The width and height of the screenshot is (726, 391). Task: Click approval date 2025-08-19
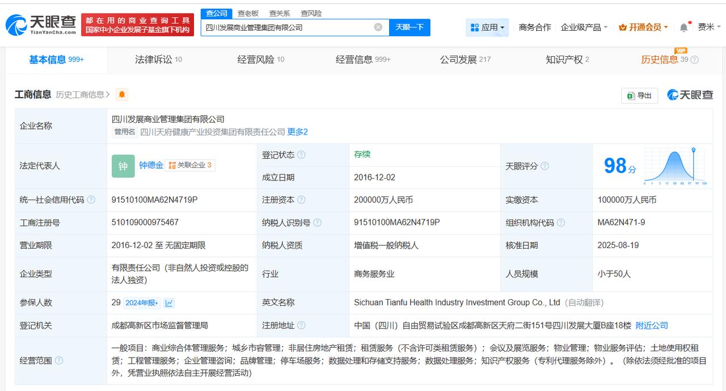tap(618, 245)
